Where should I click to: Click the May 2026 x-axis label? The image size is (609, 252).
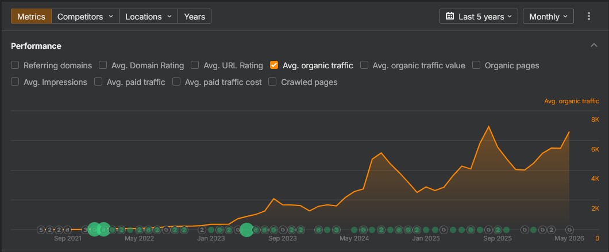[x=569, y=238]
